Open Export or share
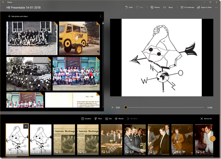Viewport: 221px width, 159px height. click(204, 7)
